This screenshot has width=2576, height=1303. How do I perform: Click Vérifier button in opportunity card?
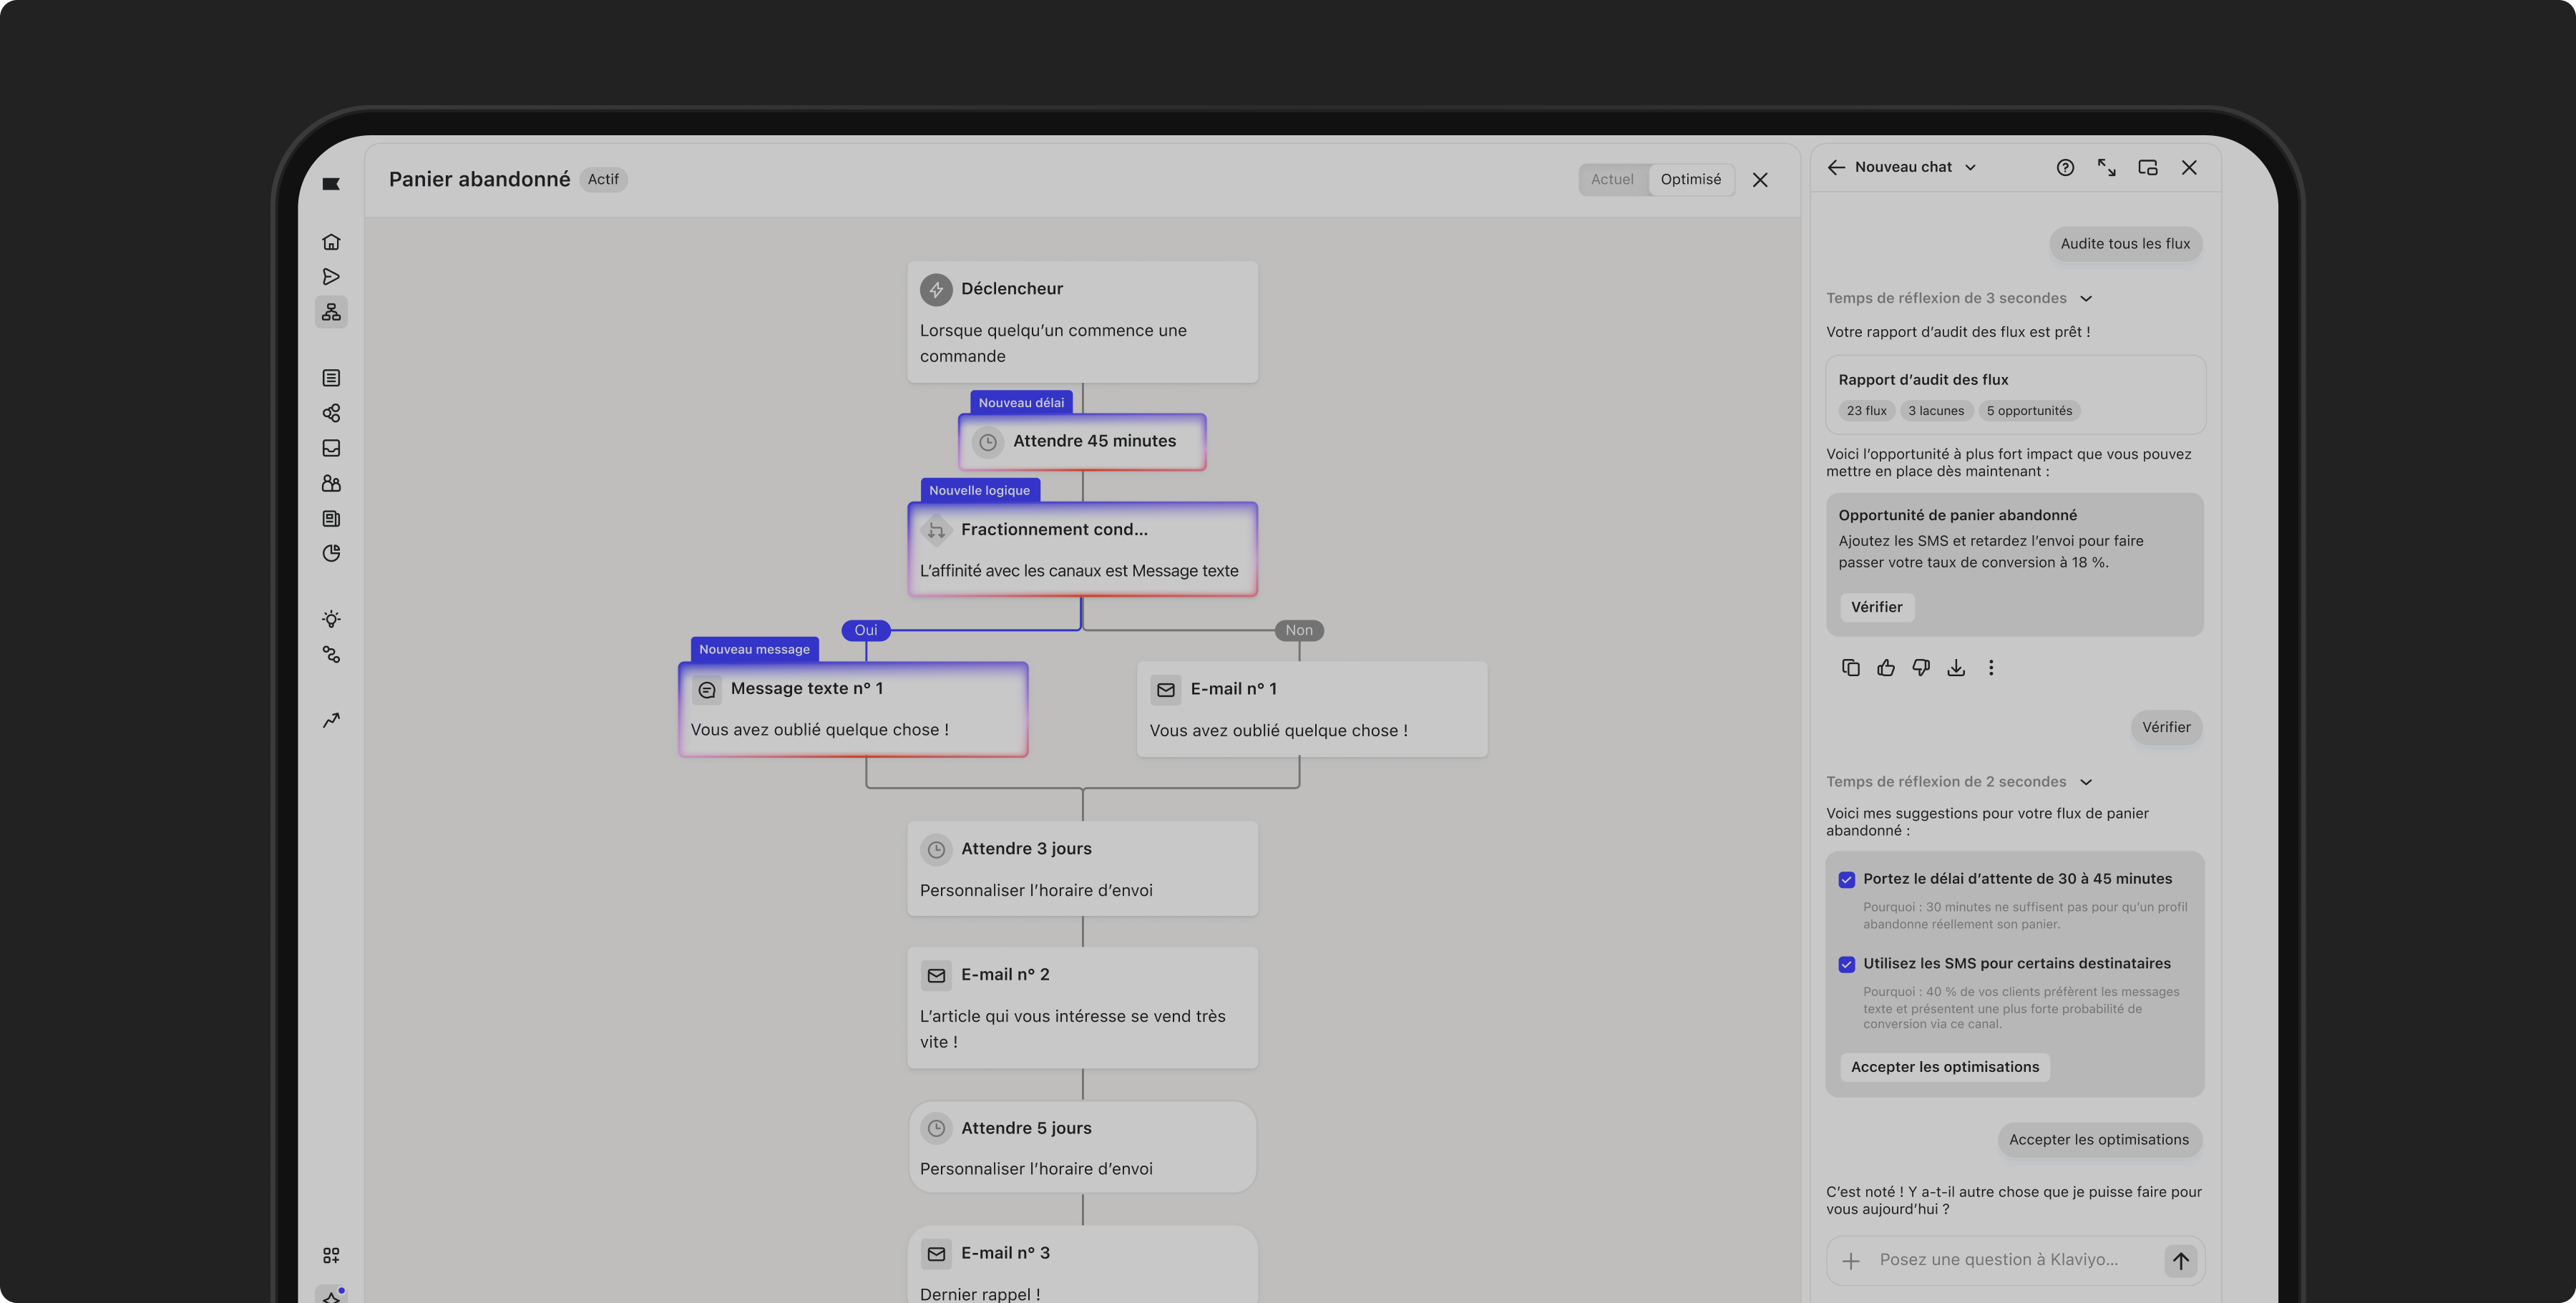(1876, 607)
